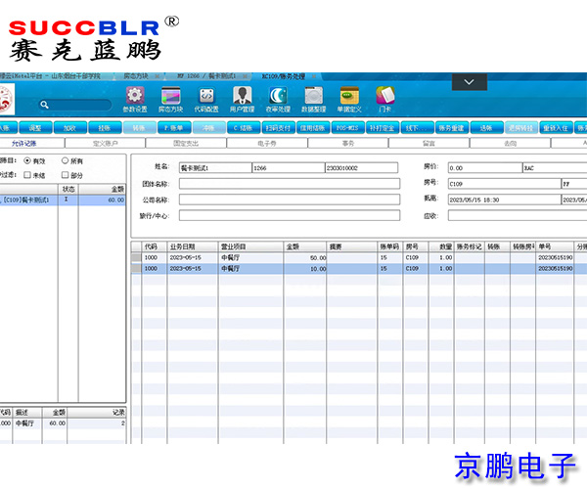This screenshot has height=489, width=587.
Task: Switch to the 电子券 tab
Action: coord(267,143)
